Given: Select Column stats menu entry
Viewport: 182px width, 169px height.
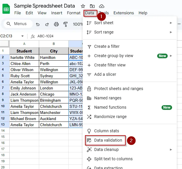Looking at the screenshot, I should pos(130,131).
